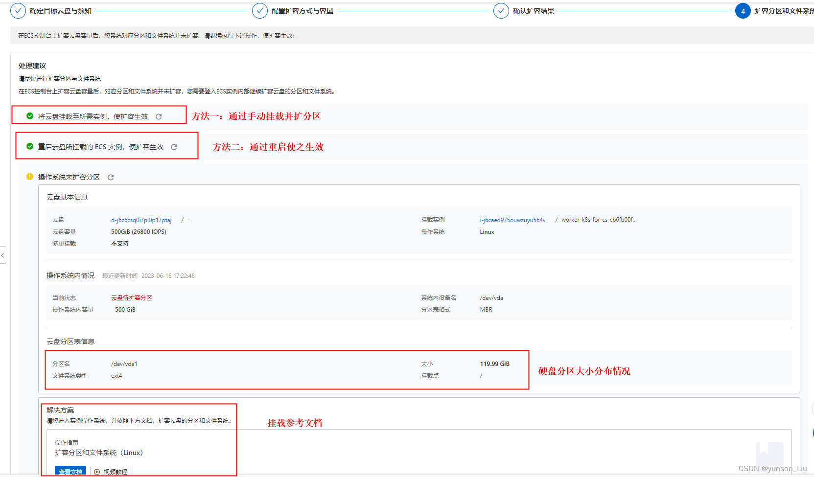
Task: Click partition size 119.99 GiB
Action: click(495, 364)
